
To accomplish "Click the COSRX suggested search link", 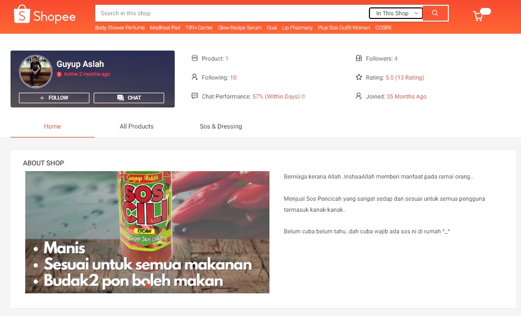I will point(383,28).
